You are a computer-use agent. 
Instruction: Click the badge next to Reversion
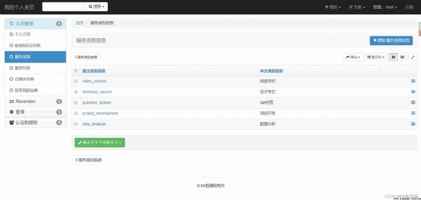pos(59,102)
